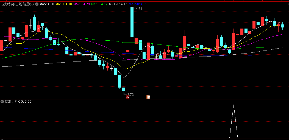
Task: Click the MA5: 4.38 indicator label
Action: click(47, 4)
